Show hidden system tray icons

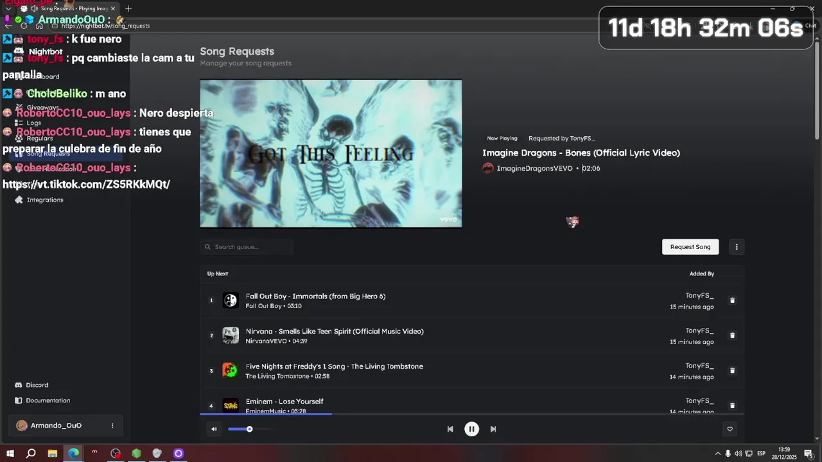pos(717,454)
